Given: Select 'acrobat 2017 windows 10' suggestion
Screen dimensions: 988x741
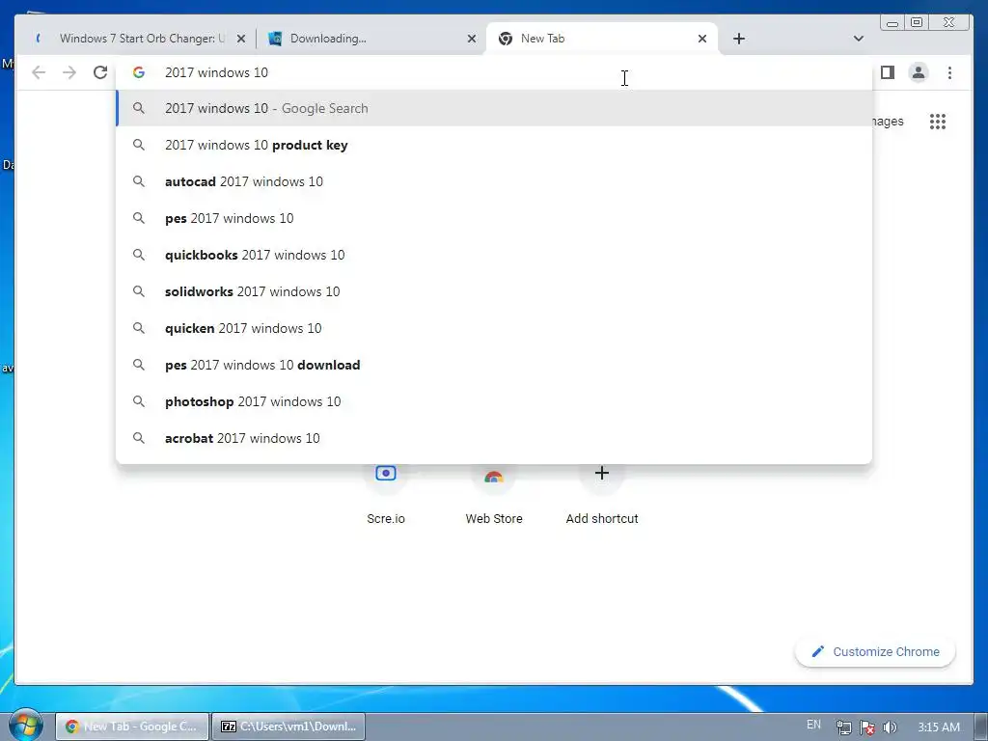Looking at the screenshot, I should 494,438.
